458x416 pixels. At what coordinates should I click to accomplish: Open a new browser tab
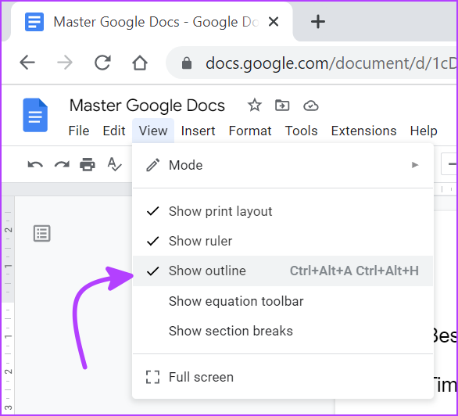[318, 22]
